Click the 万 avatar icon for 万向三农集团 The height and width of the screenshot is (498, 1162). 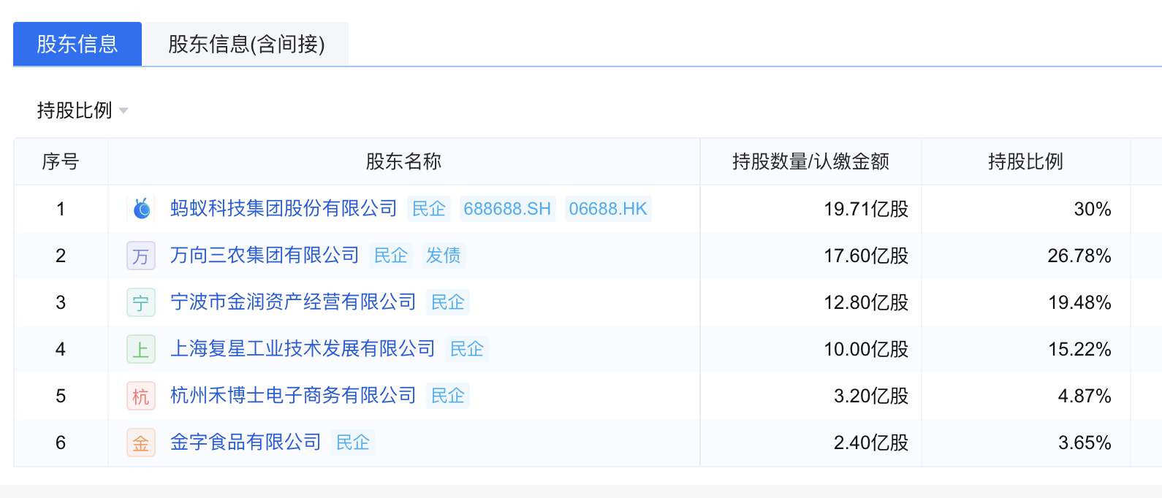[141, 256]
